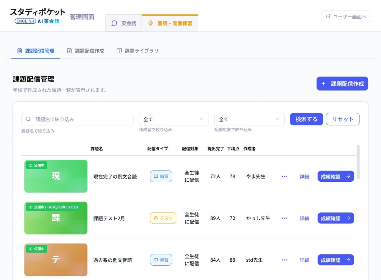Click the 練習 badge for 現在完了の例文音読
The image size is (381, 280).
click(x=161, y=176)
